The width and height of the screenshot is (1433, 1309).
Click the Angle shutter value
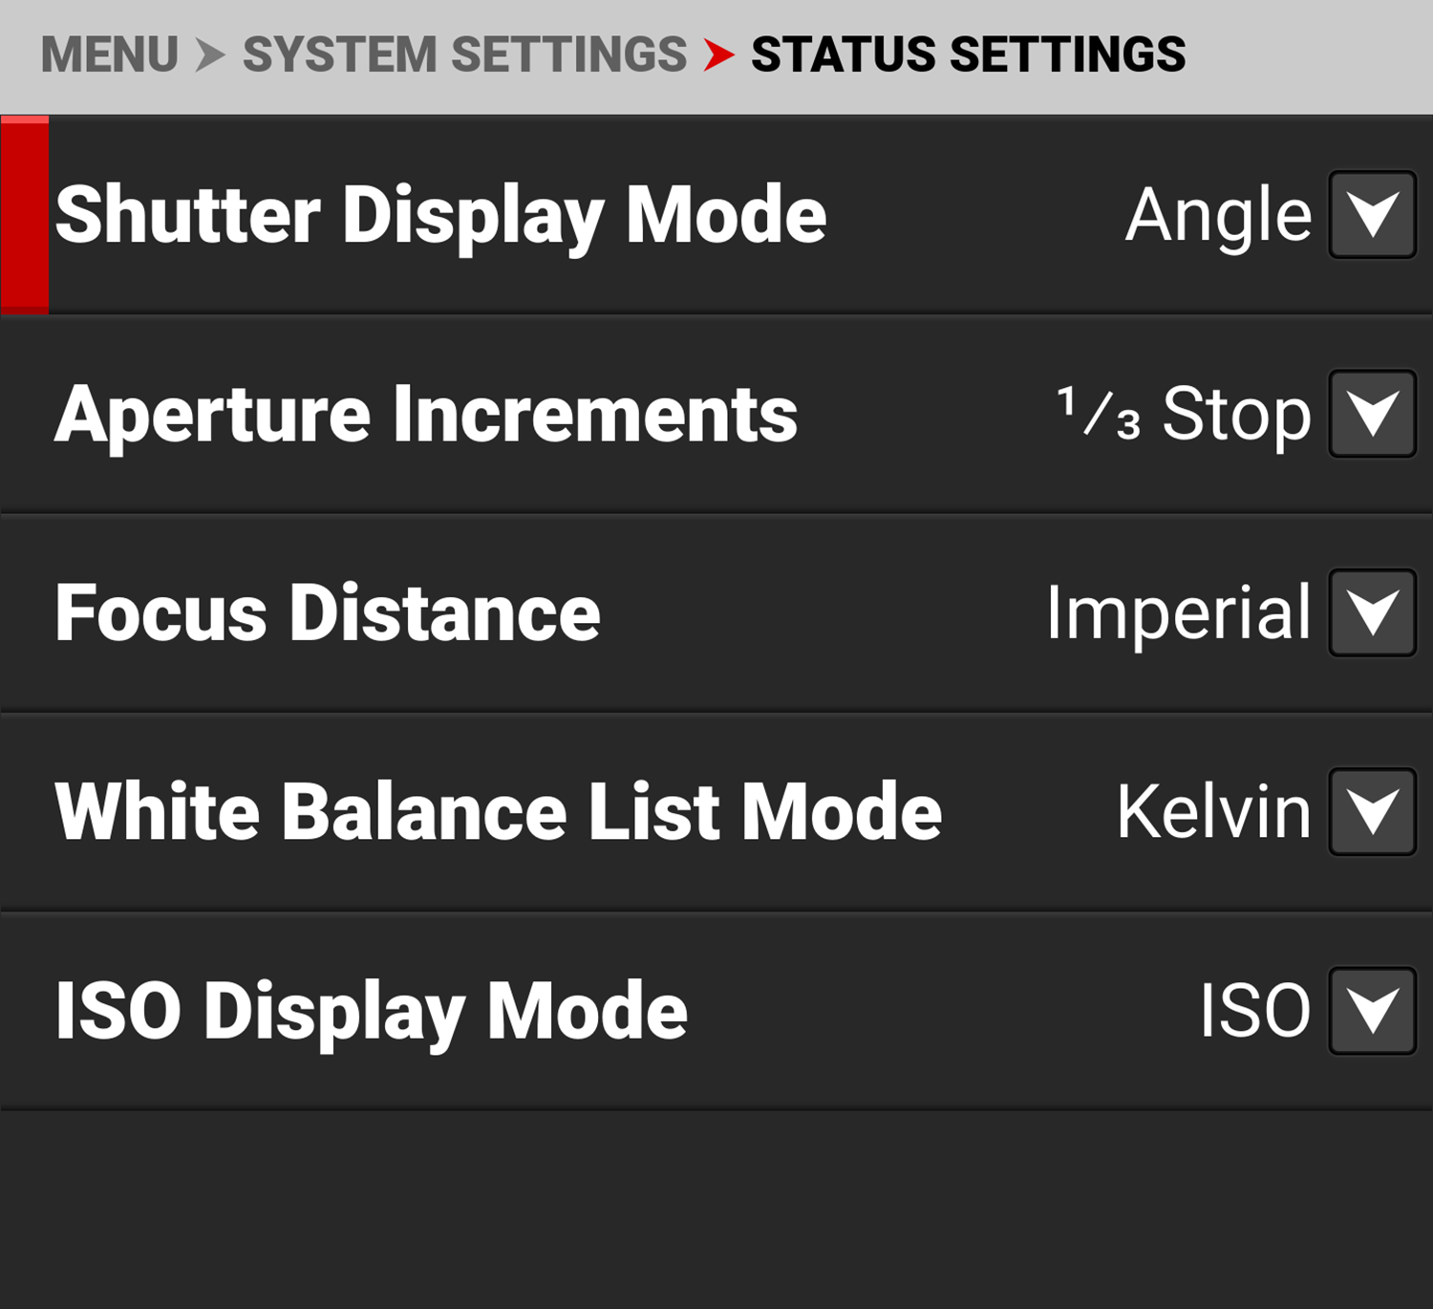(x=1218, y=216)
